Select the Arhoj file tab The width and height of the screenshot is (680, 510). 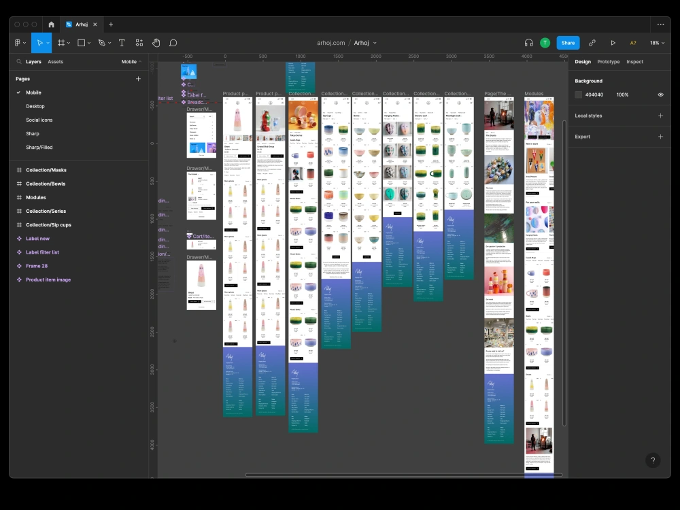pos(82,24)
